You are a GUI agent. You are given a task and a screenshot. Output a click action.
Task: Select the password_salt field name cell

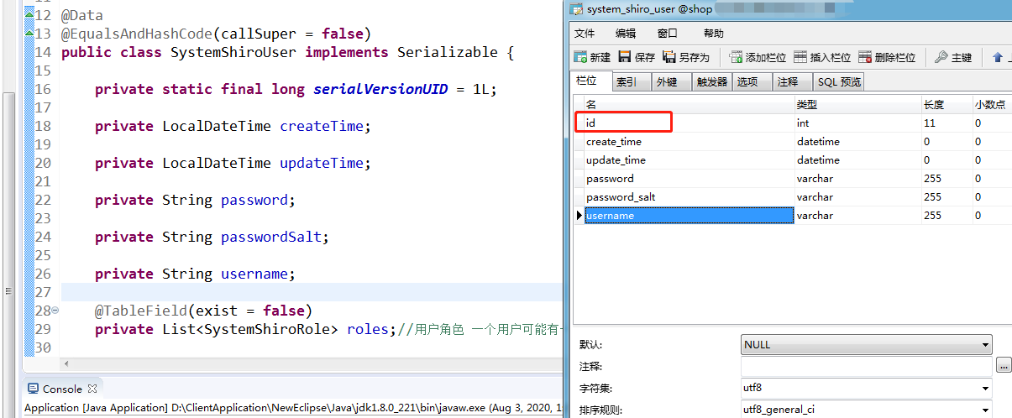(x=689, y=197)
